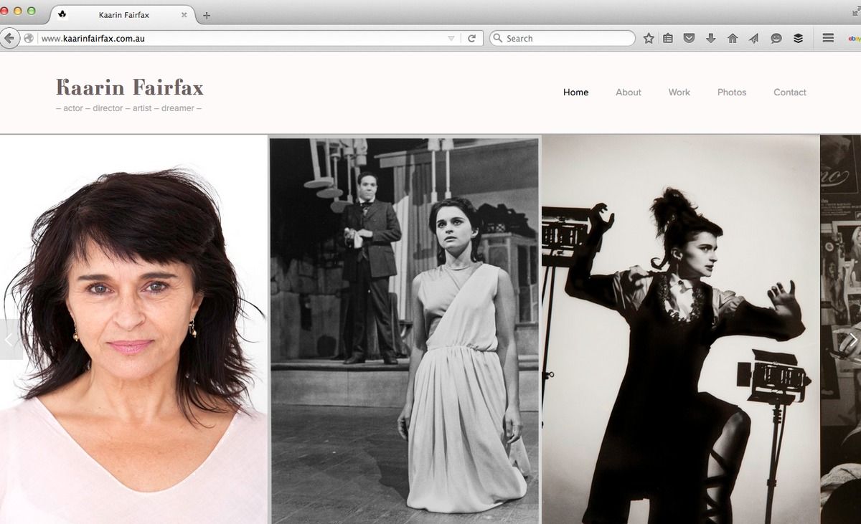Show next slide with right arrow
Screen dimensions: 861x524
[852, 340]
